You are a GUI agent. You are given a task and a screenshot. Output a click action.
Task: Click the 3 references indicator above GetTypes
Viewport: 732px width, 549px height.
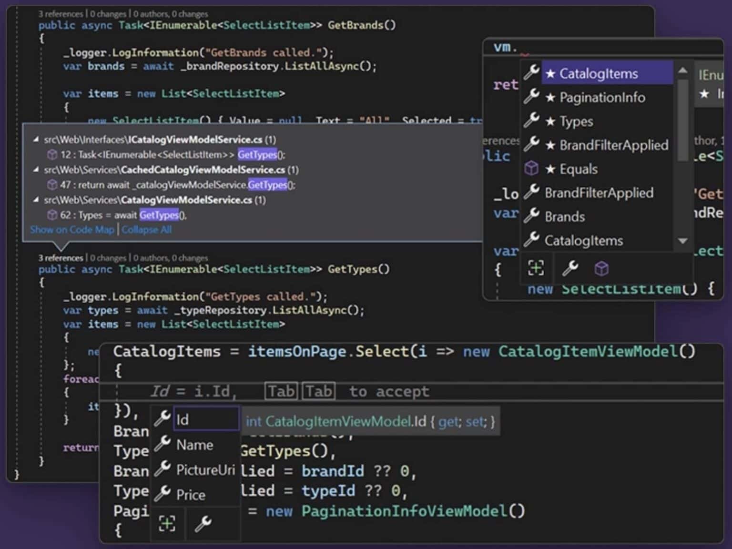pos(61,257)
